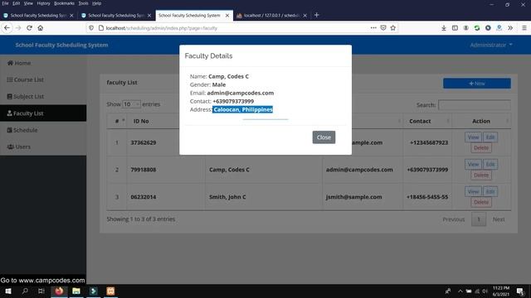Screen dimensions: 531x298
Task: Bookmark this page with the star
Action: pos(392,28)
